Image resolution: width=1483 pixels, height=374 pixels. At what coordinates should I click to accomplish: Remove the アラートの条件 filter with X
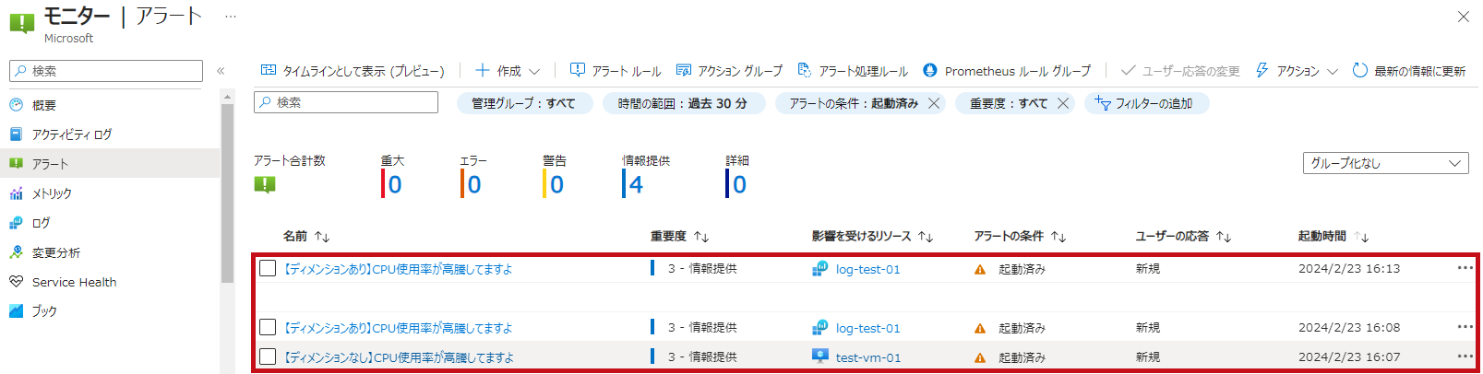pyautogui.click(x=934, y=103)
